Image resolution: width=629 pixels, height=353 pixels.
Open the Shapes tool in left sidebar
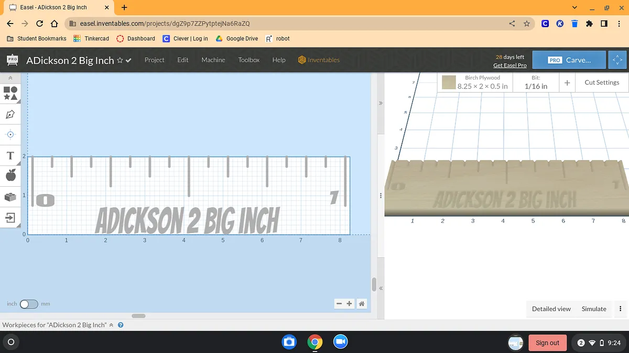pos(10,93)
